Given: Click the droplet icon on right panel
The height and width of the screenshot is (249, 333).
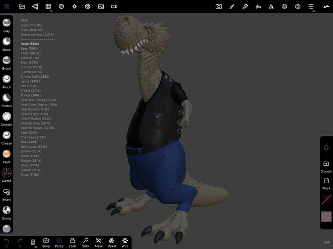Looking at the screenshot, I should click(x=326, y=147).
